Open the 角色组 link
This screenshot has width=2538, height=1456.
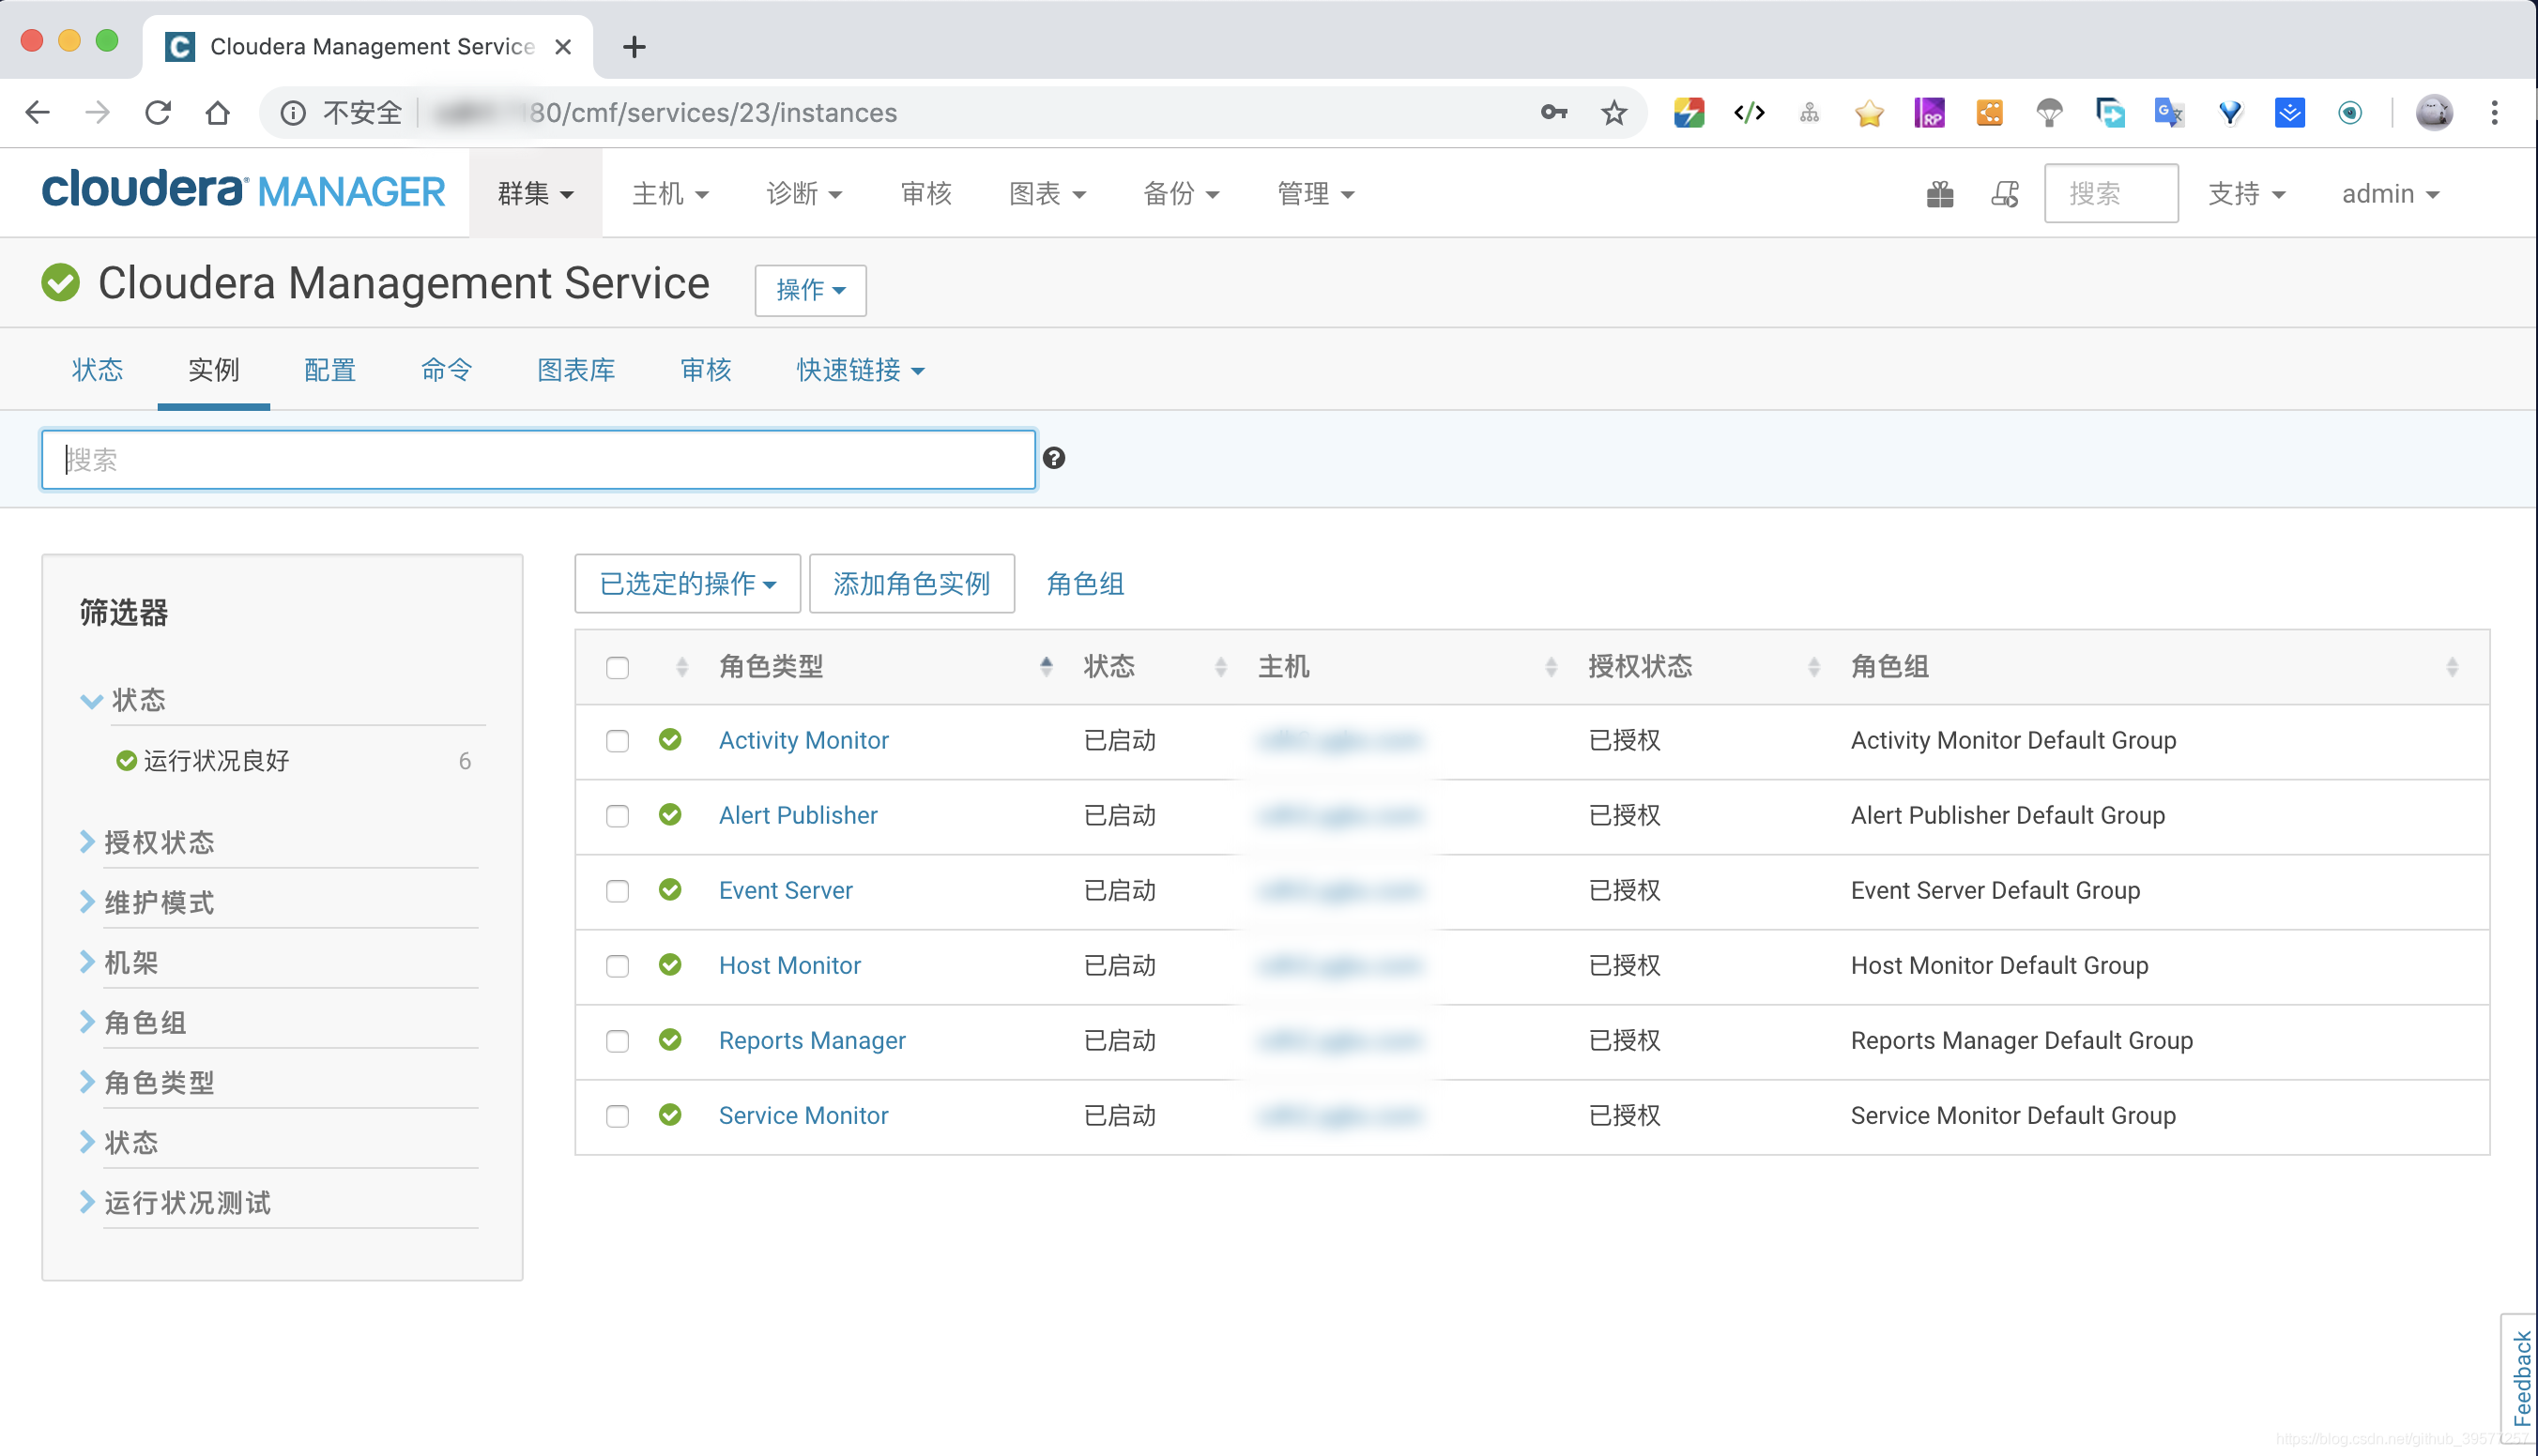(x=1084, y=583)
